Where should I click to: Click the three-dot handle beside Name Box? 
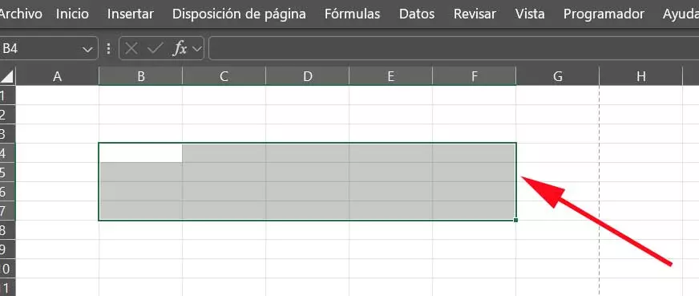tap(108, 49)
